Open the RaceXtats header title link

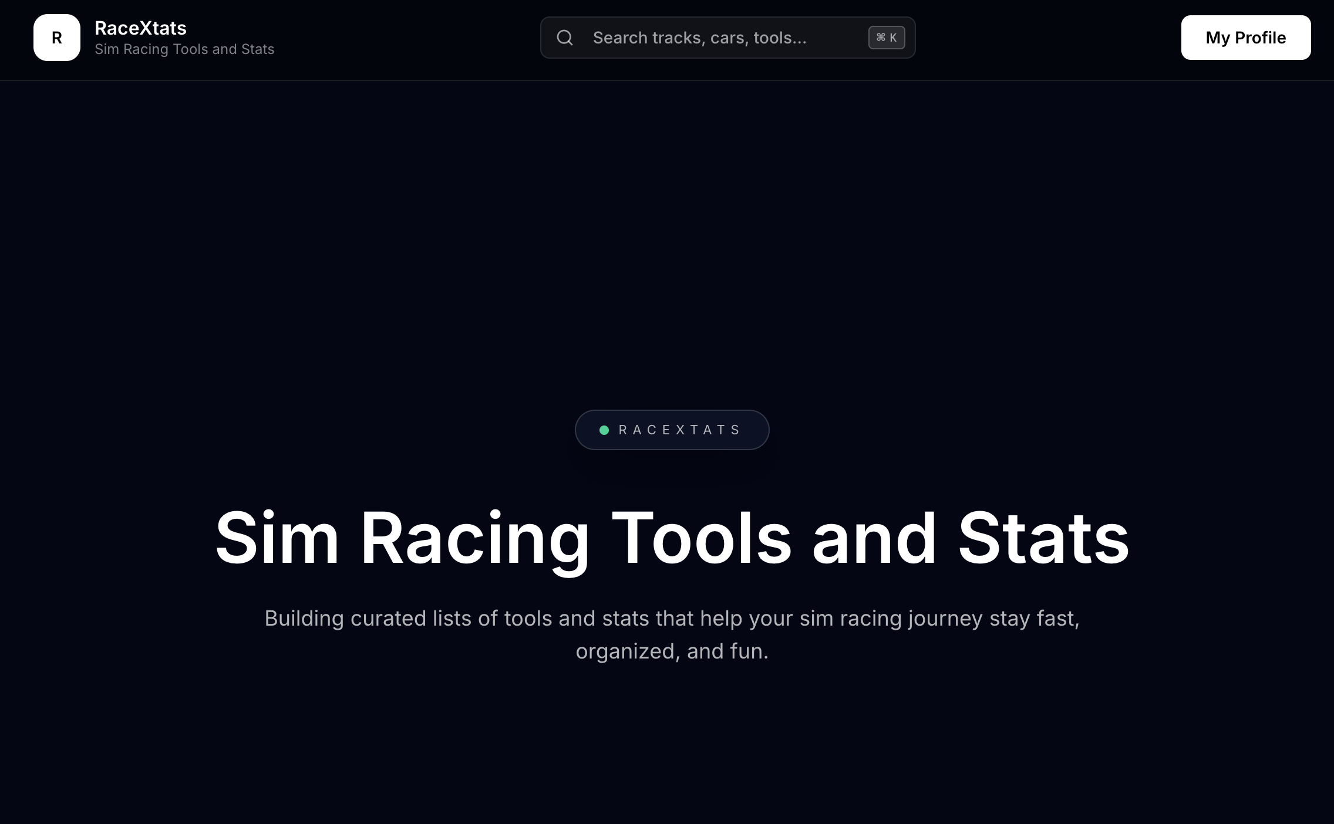141,28
